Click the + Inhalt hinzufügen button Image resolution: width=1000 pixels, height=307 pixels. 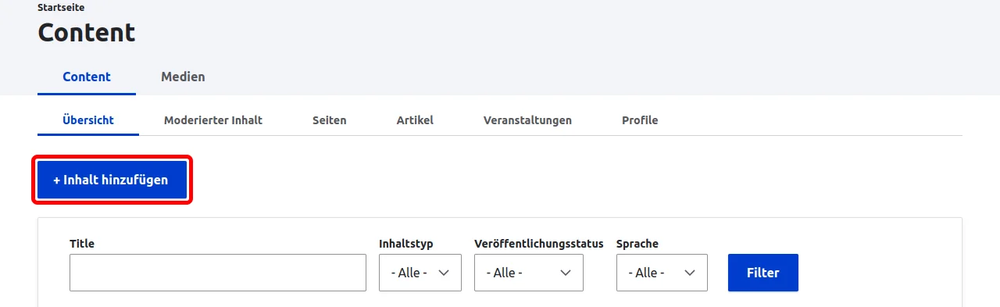[x=112, y=180]
